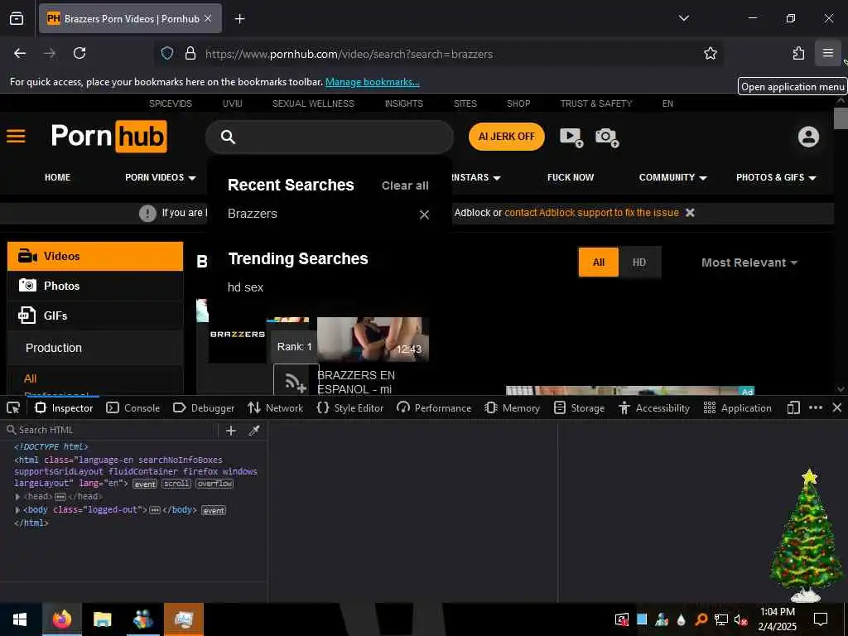
Task: Click the Search HTML field
Action: (111, 430)
